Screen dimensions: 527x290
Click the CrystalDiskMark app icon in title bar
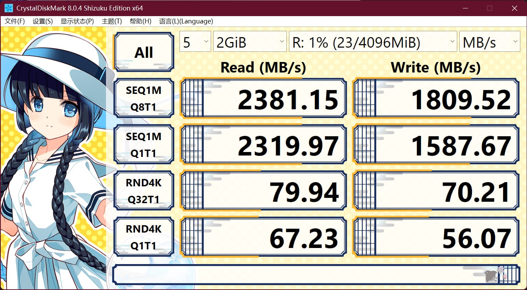8,8
